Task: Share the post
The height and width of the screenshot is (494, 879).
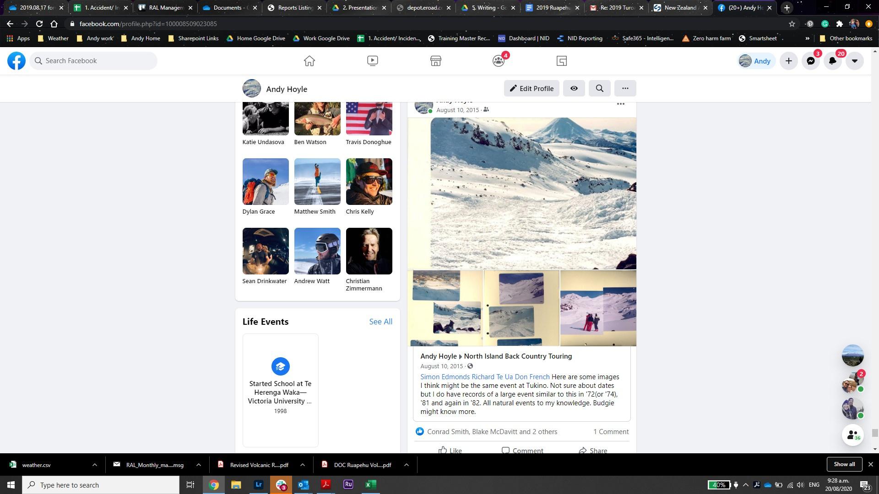Action: click(x=593, y=450)
